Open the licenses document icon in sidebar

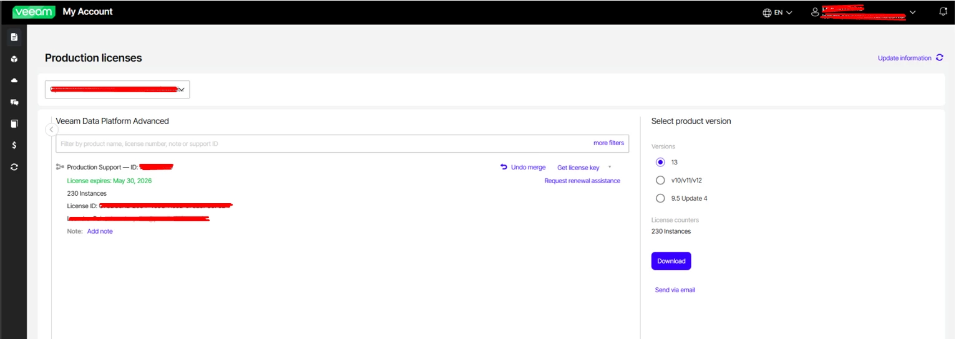tap(14, 37)
